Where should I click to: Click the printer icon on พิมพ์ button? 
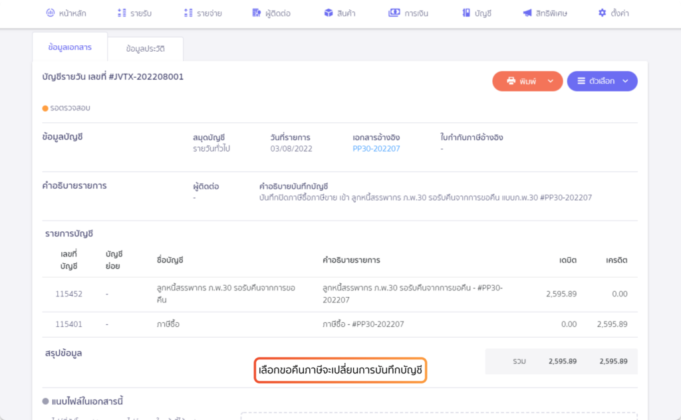(x=511, y=81)
